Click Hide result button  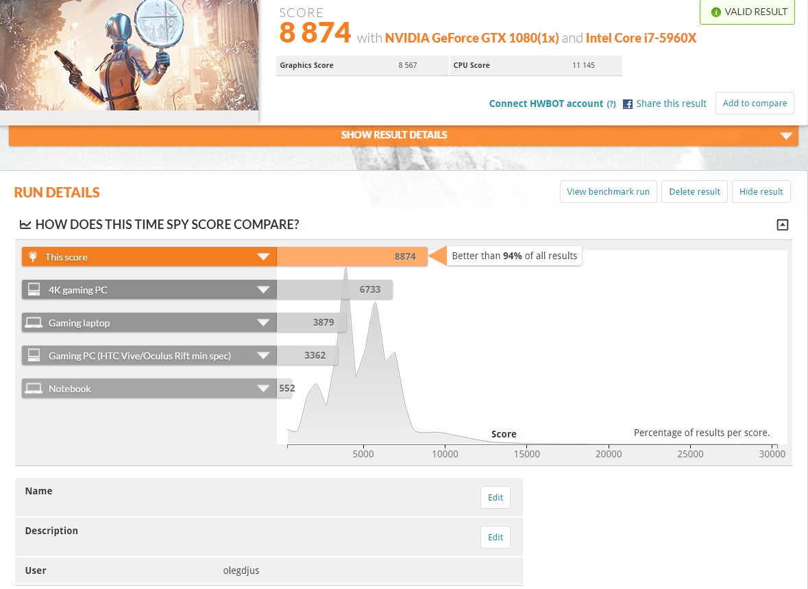tap(761, 192)
